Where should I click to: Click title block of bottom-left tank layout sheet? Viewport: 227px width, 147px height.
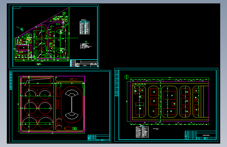[99, 138]
